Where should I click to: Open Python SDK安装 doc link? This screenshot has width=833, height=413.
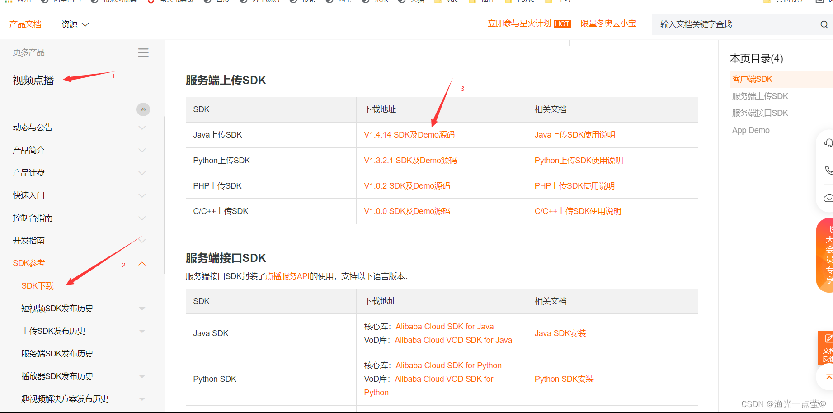[x=565, y=379]
